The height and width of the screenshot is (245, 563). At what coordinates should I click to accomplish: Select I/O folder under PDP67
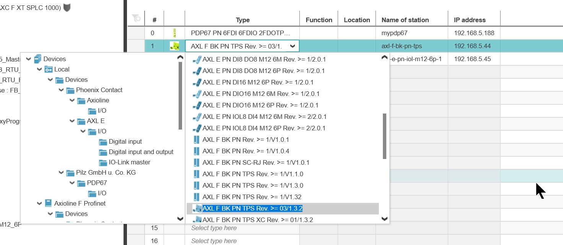(x=102, y=193)
